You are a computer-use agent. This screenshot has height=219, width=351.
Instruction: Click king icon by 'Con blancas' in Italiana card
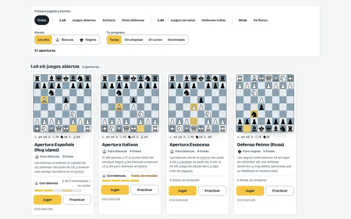(104, 176)
